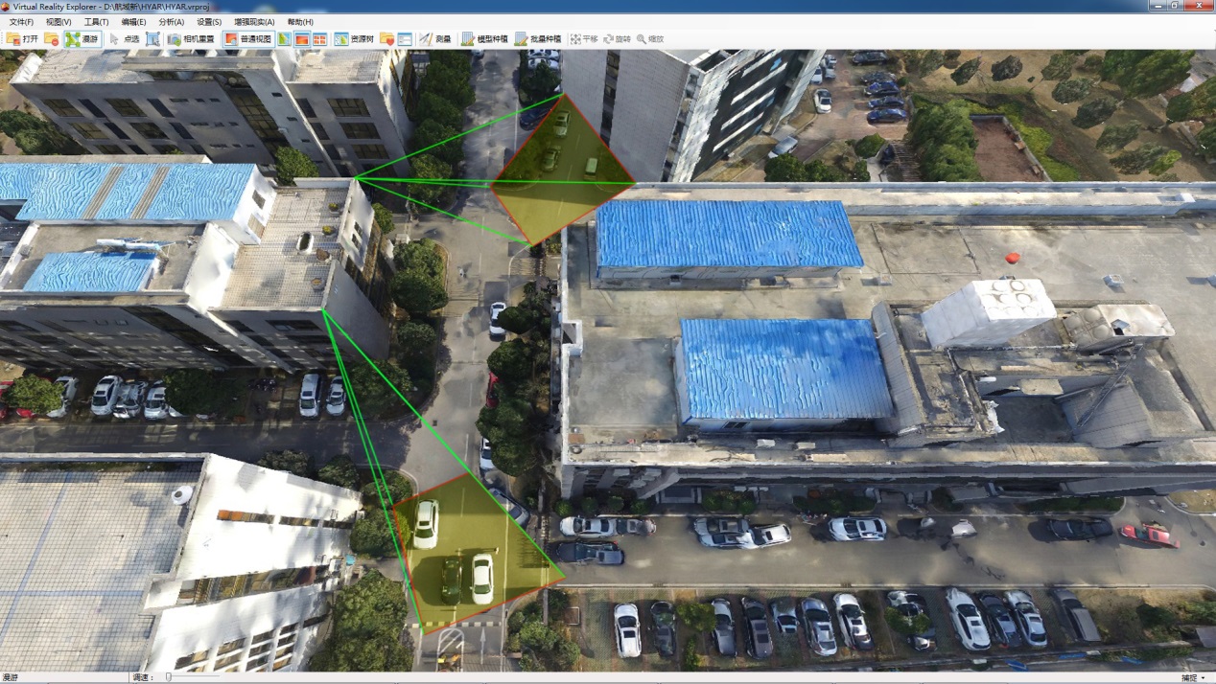This screenshot has height=684, width=1216.
Task: Select the 旋转 (Rotate) tool
Action: (x=617, y=39)
